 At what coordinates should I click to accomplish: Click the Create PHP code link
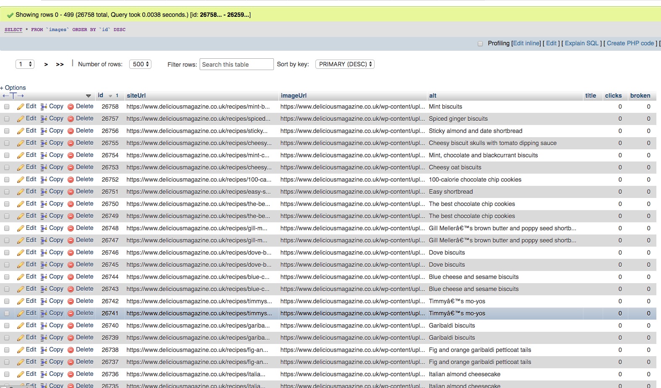(x=630, y=43)
